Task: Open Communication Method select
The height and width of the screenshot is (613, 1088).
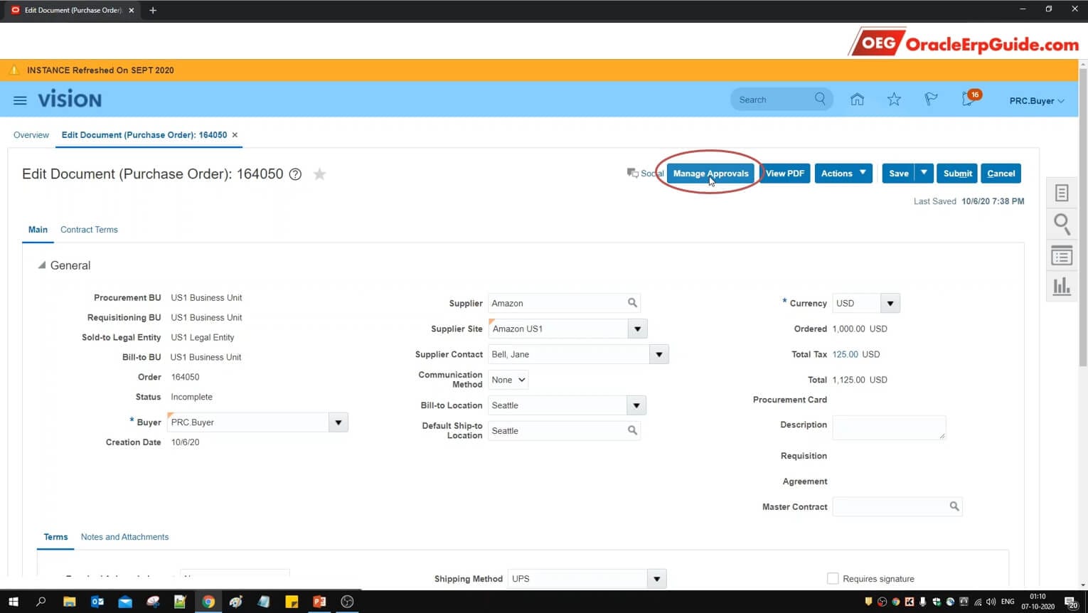Action: point(508,380)
